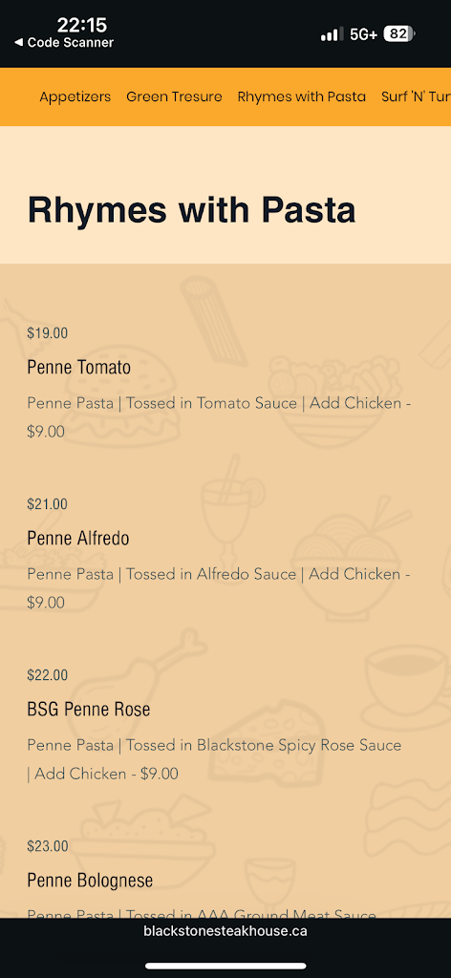Choose the BSG Penne Rose item

pyautogui.click(x=89, y=710)
